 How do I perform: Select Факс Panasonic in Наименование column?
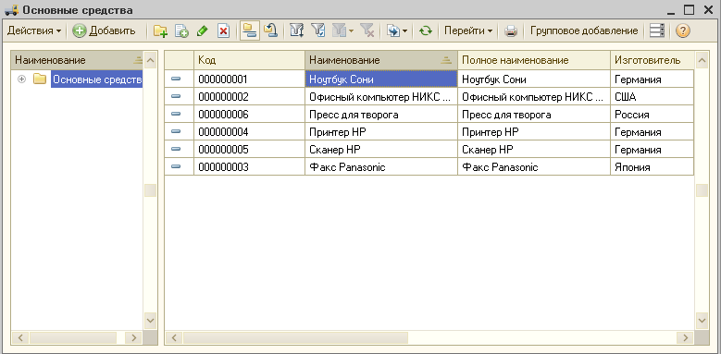click(381, 167)
